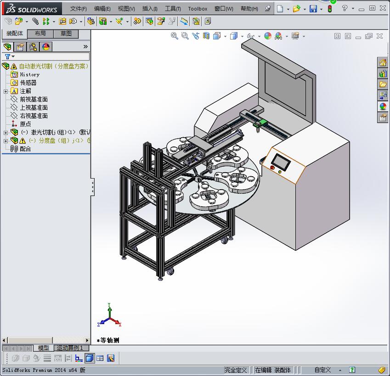Viewport: 390px width, 376px height.
Task: Open the ConfigurationManager tab icon
Action: point(33,47)
